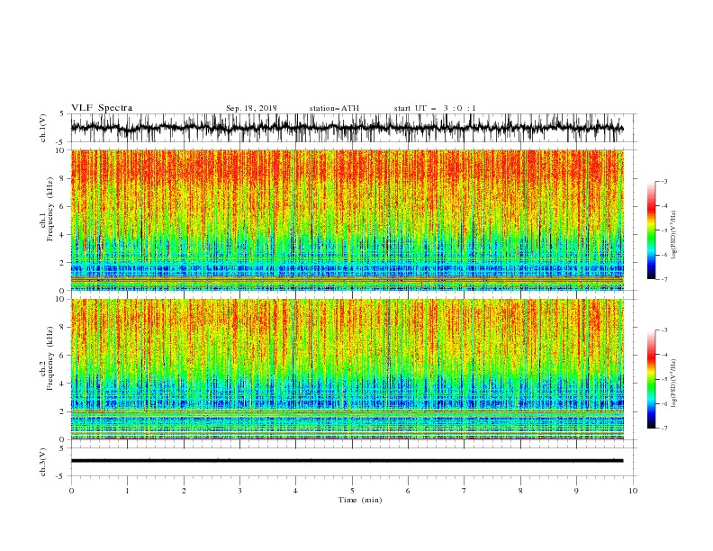The width and height of the screenshot is (713, 551).
Task: Click the 'VLF Spectra' title text
Action: coord(102,108)
